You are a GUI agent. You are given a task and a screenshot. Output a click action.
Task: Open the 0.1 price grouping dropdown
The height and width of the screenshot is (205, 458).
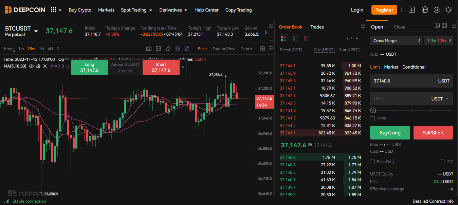pos(352,38)
